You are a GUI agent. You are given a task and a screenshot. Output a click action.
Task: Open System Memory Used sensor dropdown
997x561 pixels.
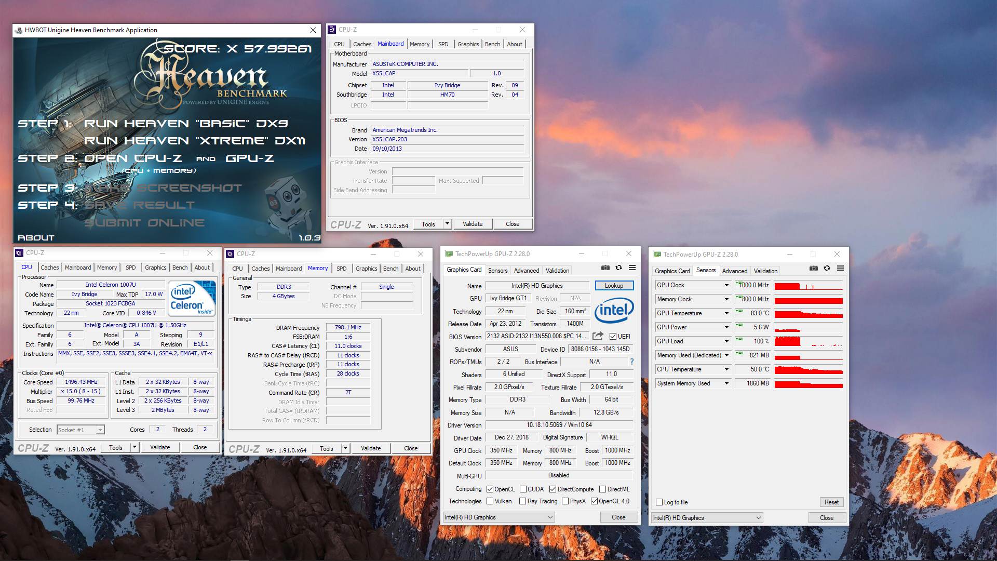click(x=726, y=383)
